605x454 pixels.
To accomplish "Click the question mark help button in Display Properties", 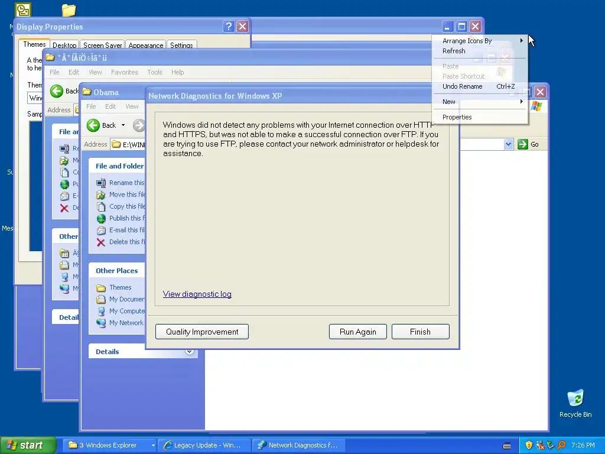I will click(x=229, y=26).
